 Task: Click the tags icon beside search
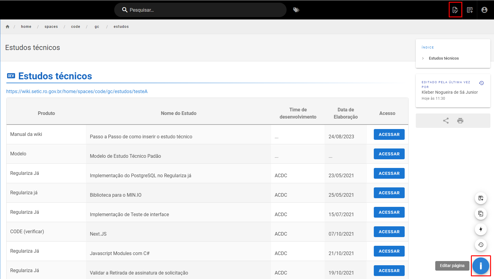296,10
